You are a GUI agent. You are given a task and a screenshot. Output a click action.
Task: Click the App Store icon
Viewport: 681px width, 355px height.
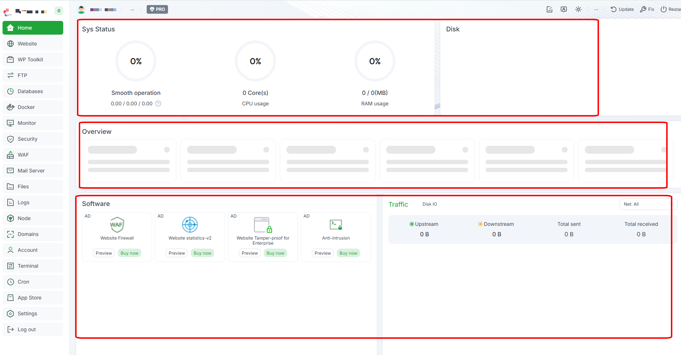[x=10, y=298]
